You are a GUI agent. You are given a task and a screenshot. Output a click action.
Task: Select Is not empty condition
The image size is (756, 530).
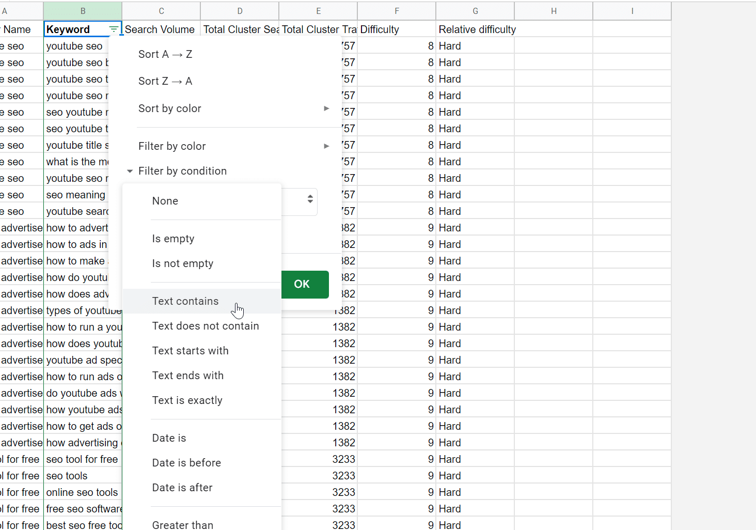(x=202, y=263)
